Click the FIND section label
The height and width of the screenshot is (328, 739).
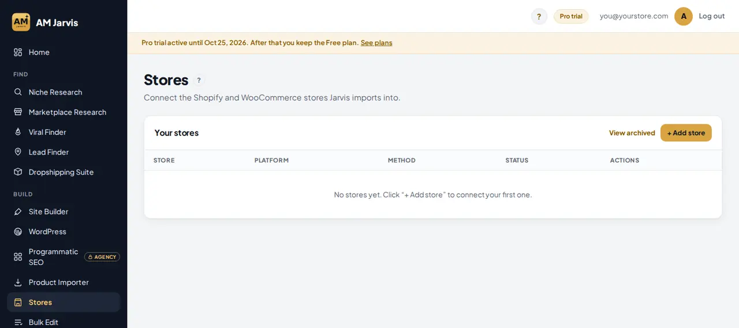click(21, 74)
